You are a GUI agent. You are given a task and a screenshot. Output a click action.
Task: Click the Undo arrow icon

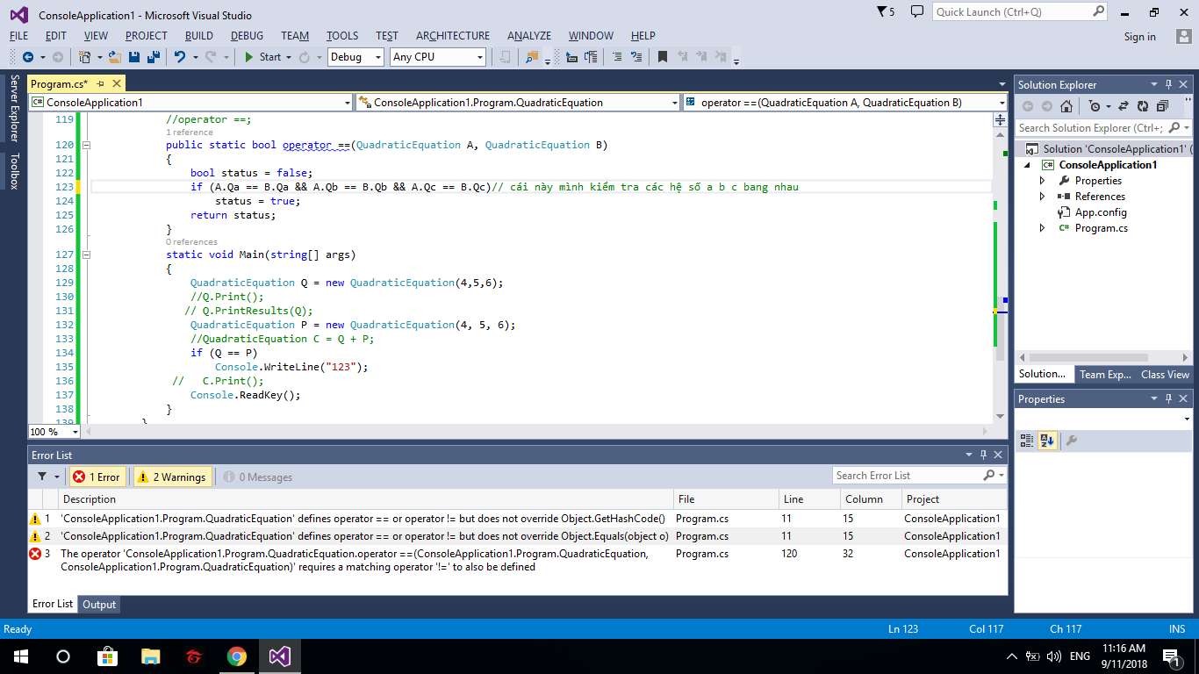[180, 57]
